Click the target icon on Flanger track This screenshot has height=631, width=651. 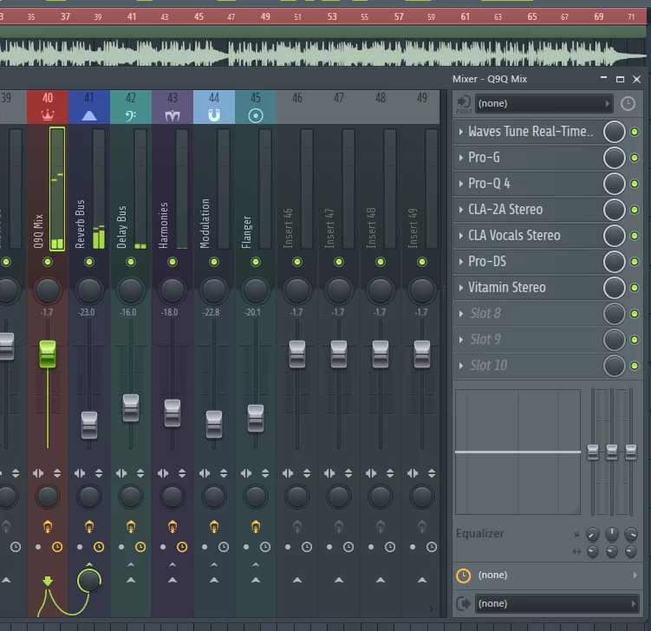click(255, 114)
